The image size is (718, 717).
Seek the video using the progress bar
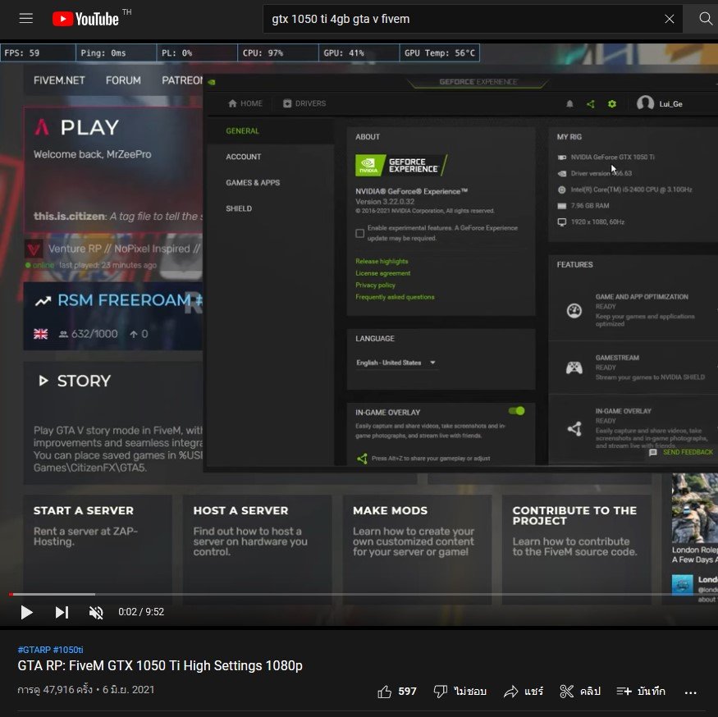328,594
